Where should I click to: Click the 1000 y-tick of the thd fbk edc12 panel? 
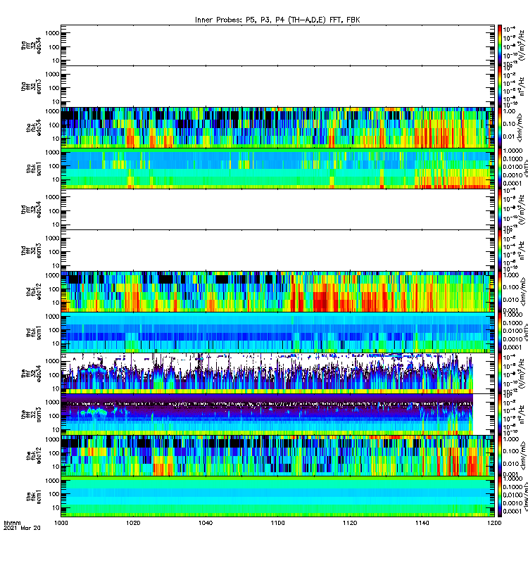52,275
